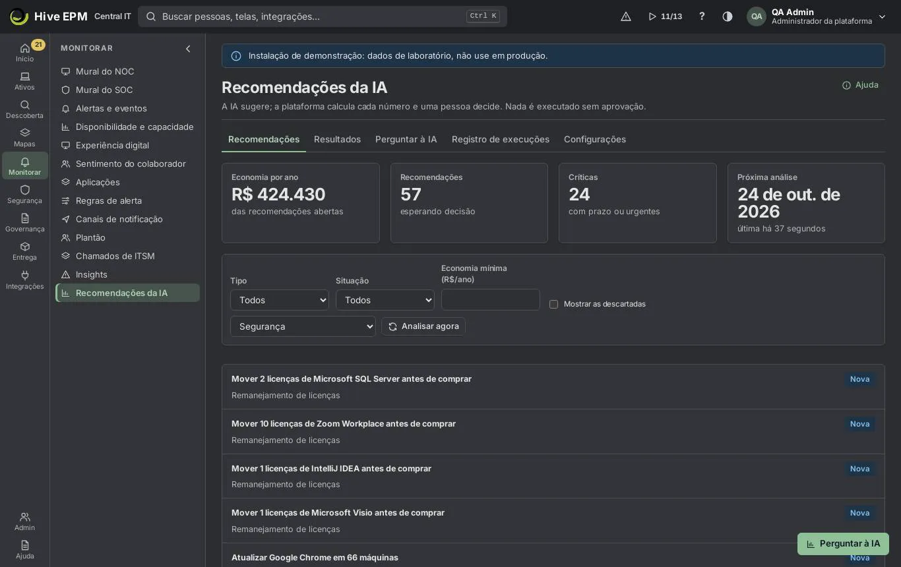The width and height of the screenshot is (901, 567).
Task: Go to Ativos section icon
Action: [24, 81]
